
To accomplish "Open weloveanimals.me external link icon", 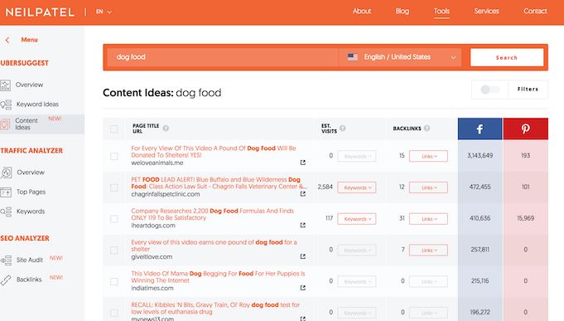I will point(303,163).
